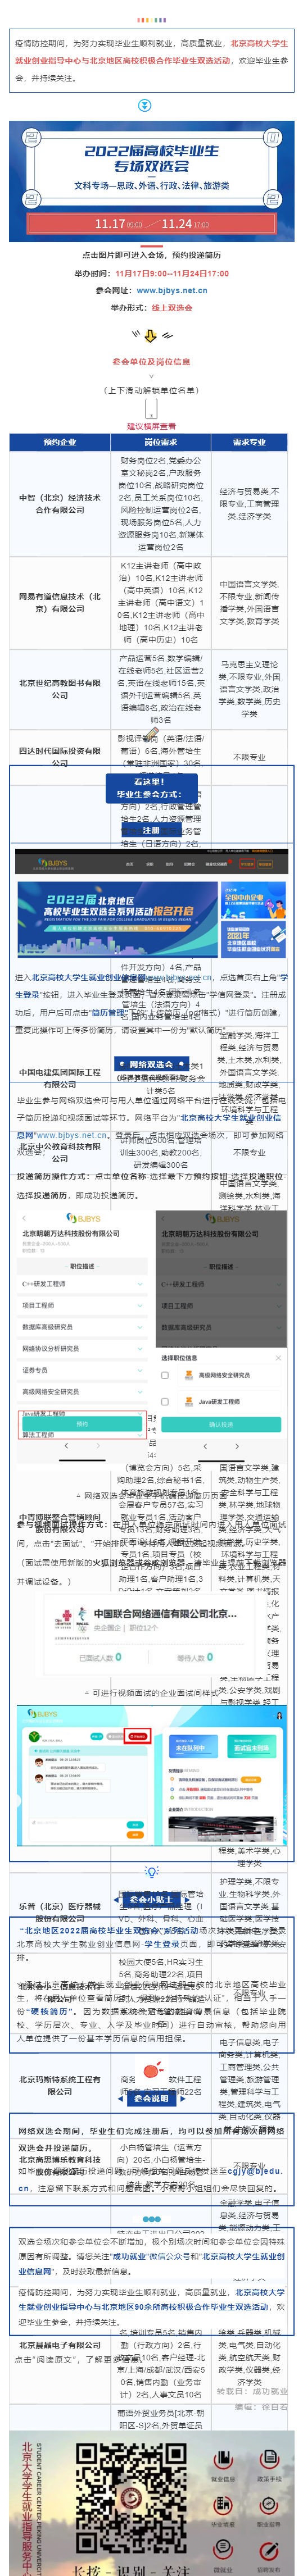Screen dimensions: 303x2576
Task: Tap the phone swipe hint icon
Action: click(x=151, y=408)
